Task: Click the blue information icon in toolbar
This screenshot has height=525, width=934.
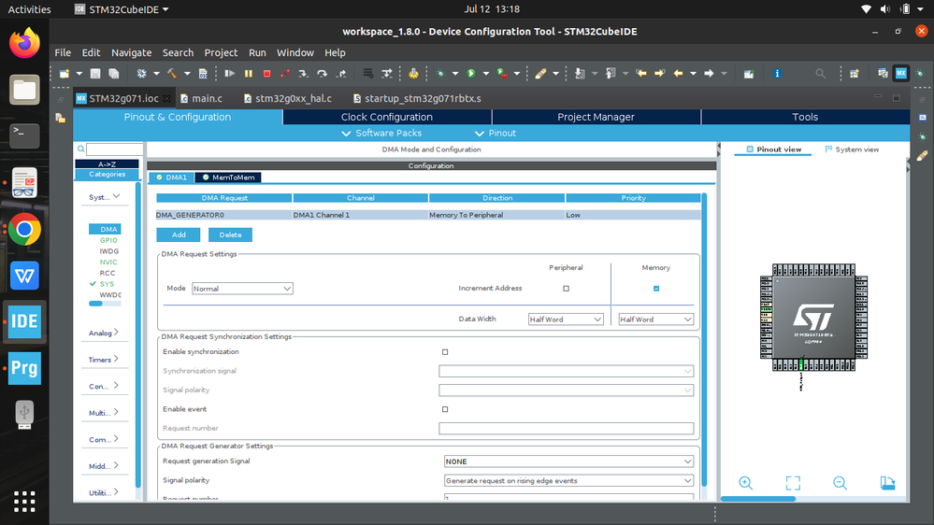Action: tap(777, 73)
